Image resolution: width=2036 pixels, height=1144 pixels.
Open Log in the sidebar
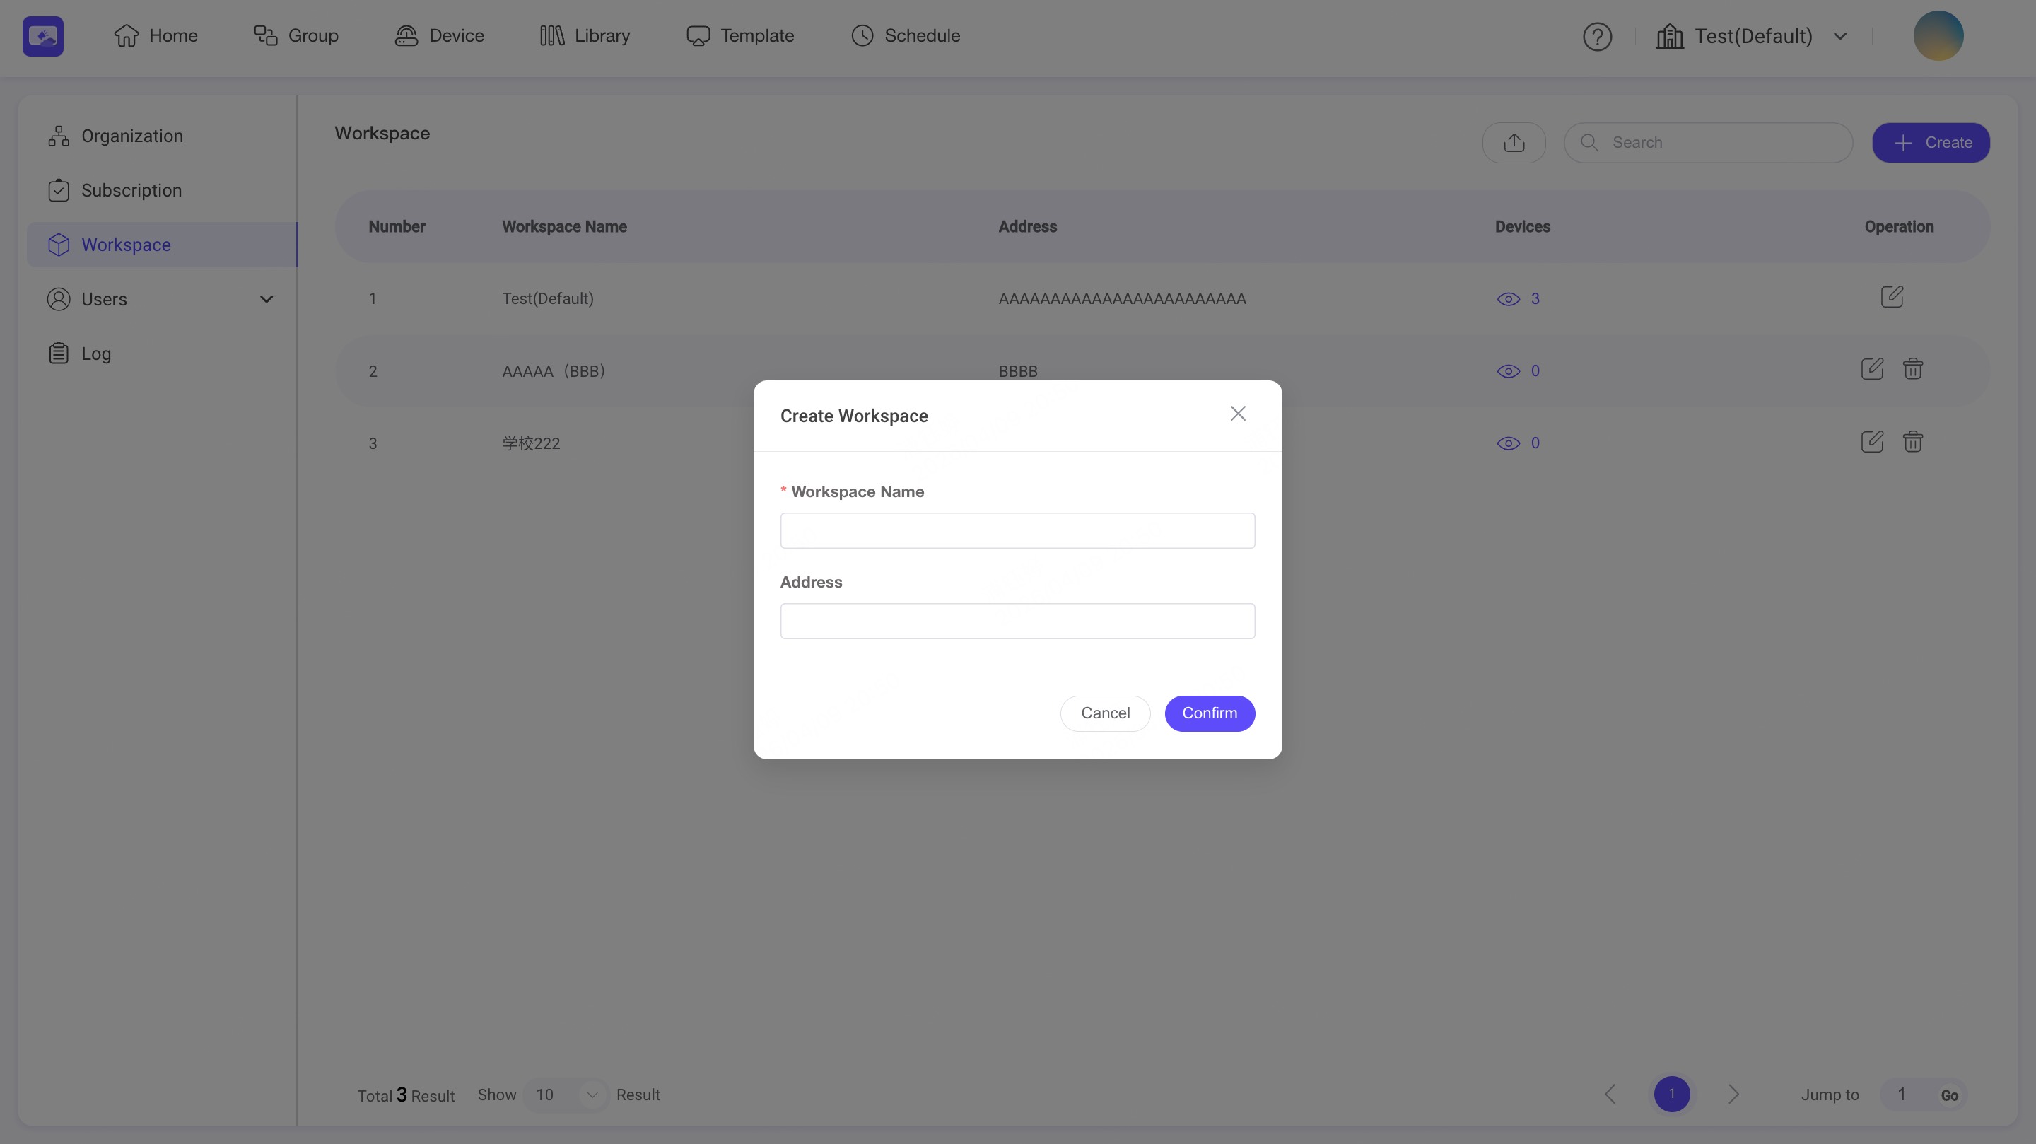click(162, 354)
